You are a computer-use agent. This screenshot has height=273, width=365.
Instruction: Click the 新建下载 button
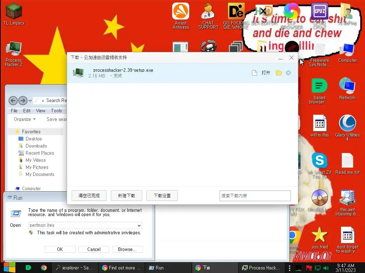coord(127,196)
